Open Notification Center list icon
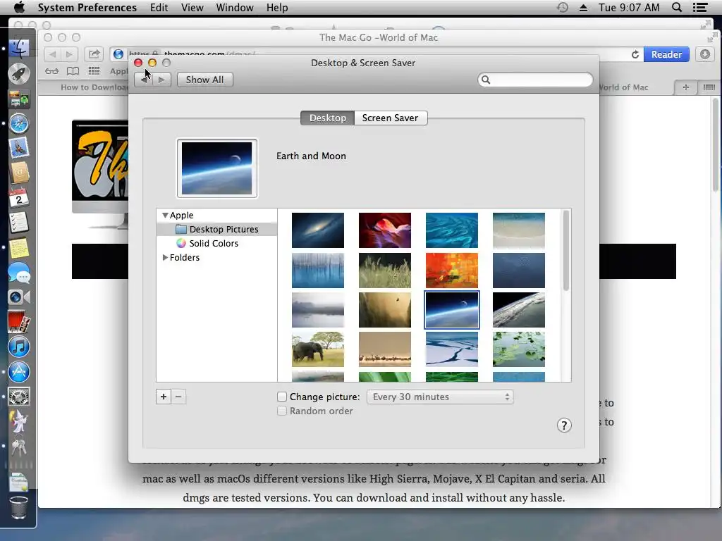Image resolution: width=722 pixels, height=541 pixels. pyautogui.click(x=700, y=7)
